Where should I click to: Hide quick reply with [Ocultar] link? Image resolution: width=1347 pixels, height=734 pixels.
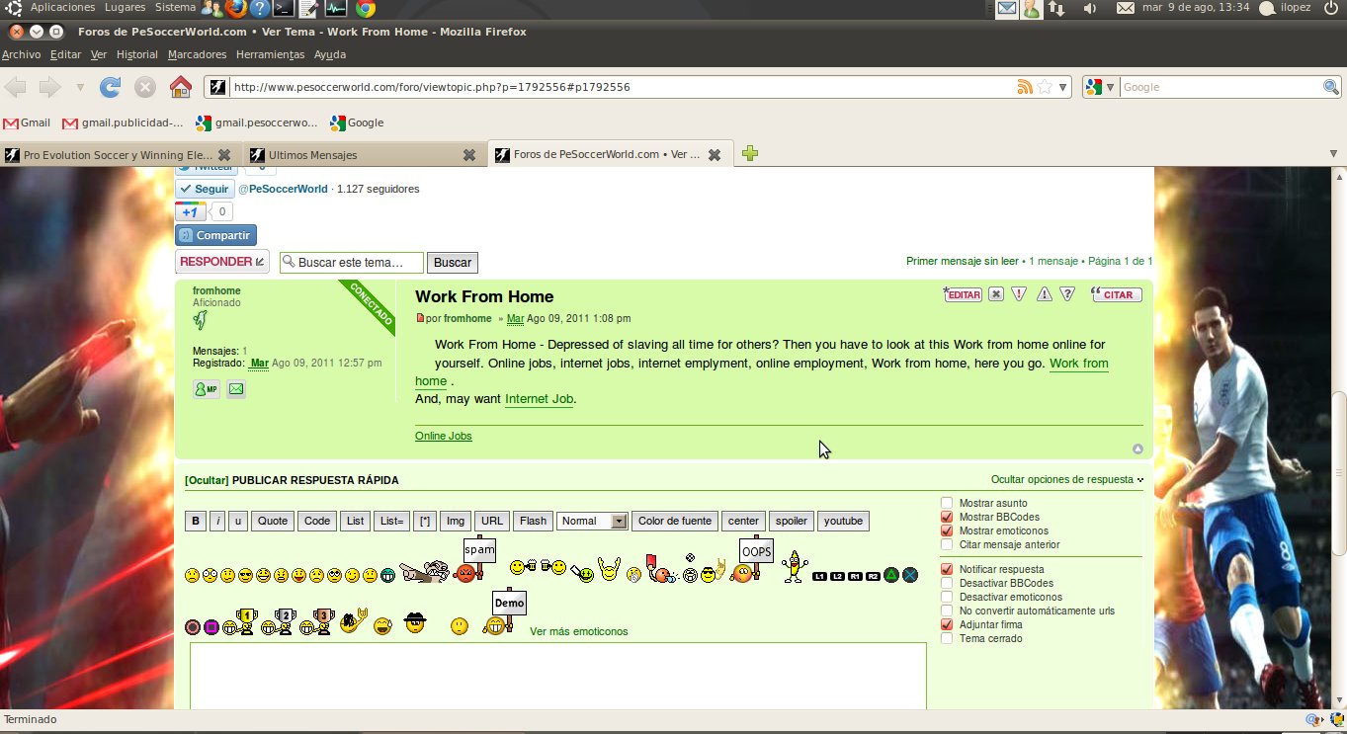click(x=207, y=480)
